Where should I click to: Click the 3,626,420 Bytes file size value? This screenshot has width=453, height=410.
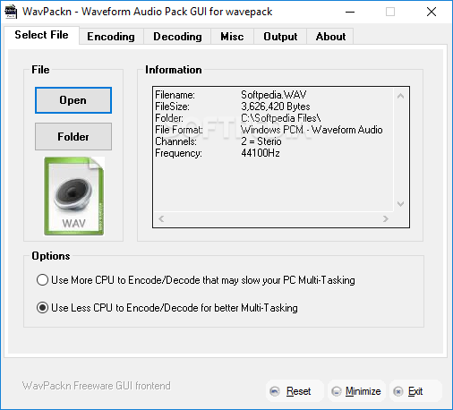click(x=276, y=107)
